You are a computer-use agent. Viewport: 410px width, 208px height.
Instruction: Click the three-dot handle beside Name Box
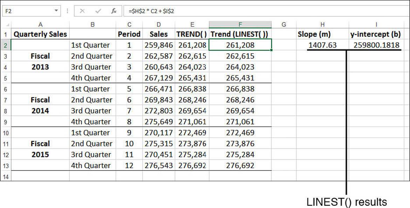point(68,11)
